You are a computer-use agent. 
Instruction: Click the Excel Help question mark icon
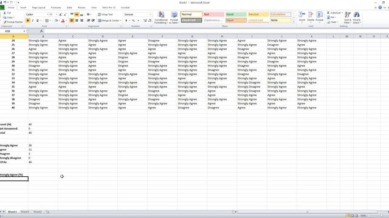pyautogui.click(x=380, y=7)
